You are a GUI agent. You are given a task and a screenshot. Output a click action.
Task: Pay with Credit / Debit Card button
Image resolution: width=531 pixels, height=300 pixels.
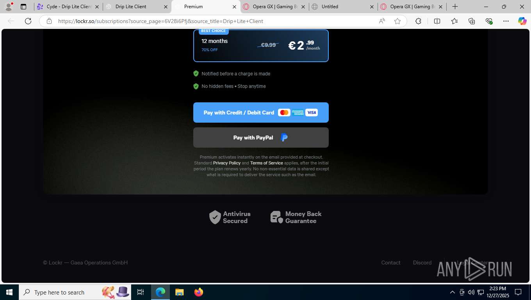(x=261, y=112)
